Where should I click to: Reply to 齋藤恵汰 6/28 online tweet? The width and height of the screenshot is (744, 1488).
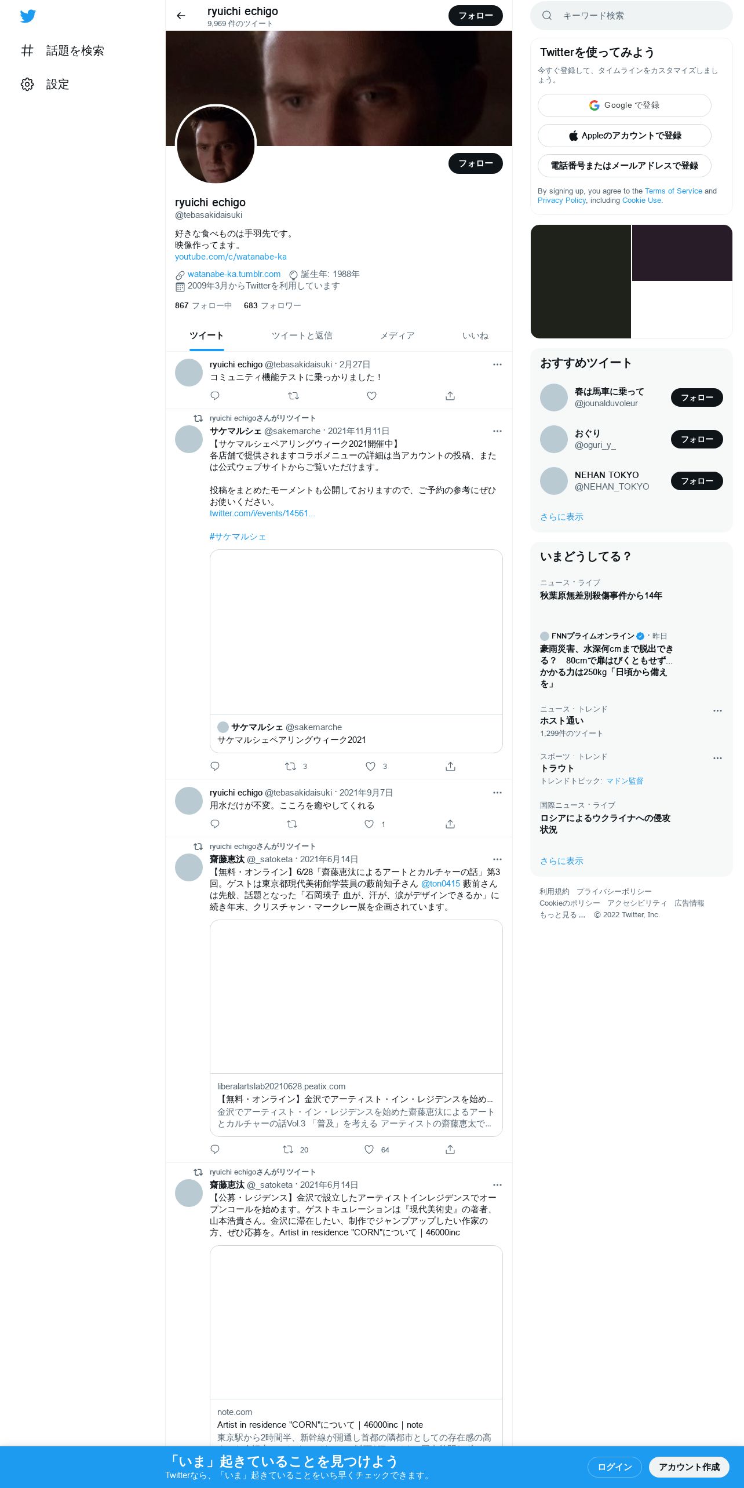pos(215,1150)
